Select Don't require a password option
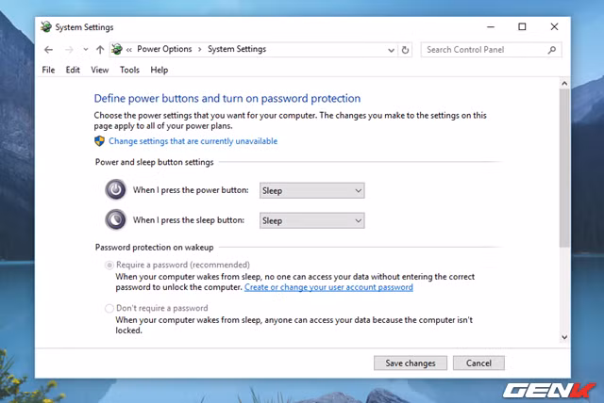This screenshot has height=403, width=604. coord(109,308)
